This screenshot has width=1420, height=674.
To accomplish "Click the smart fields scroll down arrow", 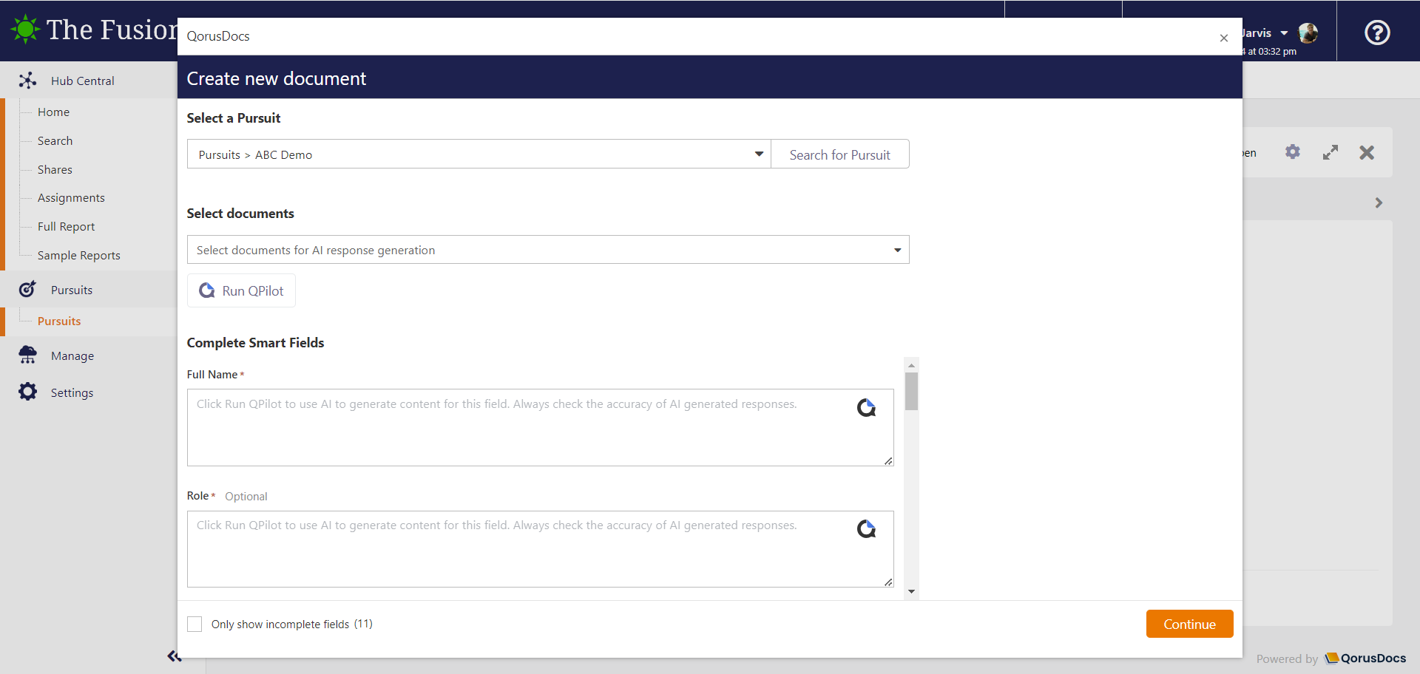I will point(911,591).
